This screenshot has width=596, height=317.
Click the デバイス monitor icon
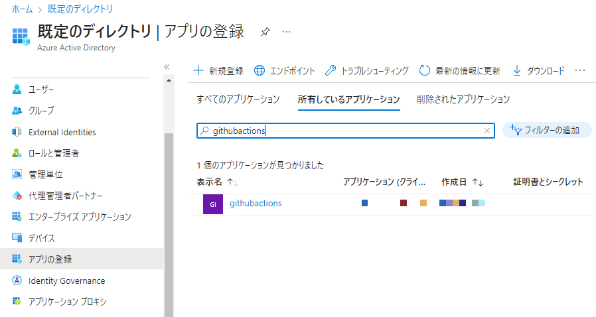click(17, 237)
